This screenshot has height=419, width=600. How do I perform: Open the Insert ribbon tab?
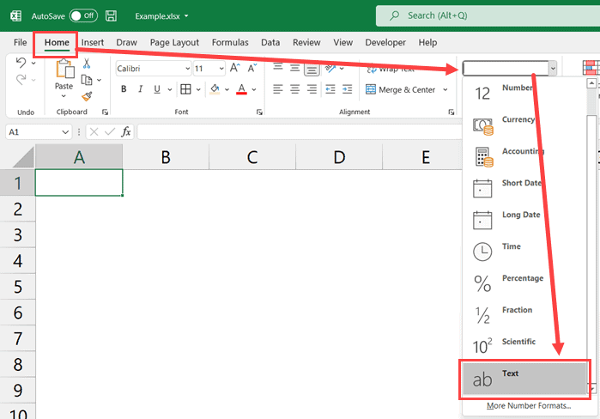93,42
